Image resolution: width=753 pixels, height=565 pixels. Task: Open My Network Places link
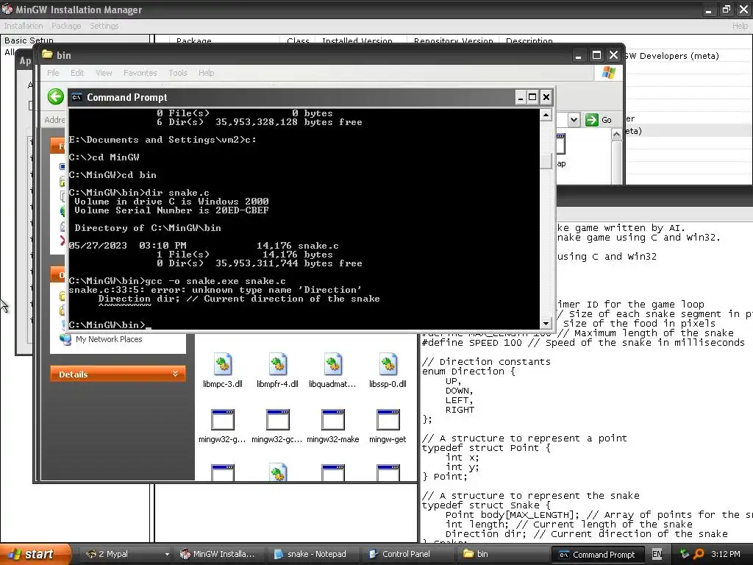[x=109, y=339]
